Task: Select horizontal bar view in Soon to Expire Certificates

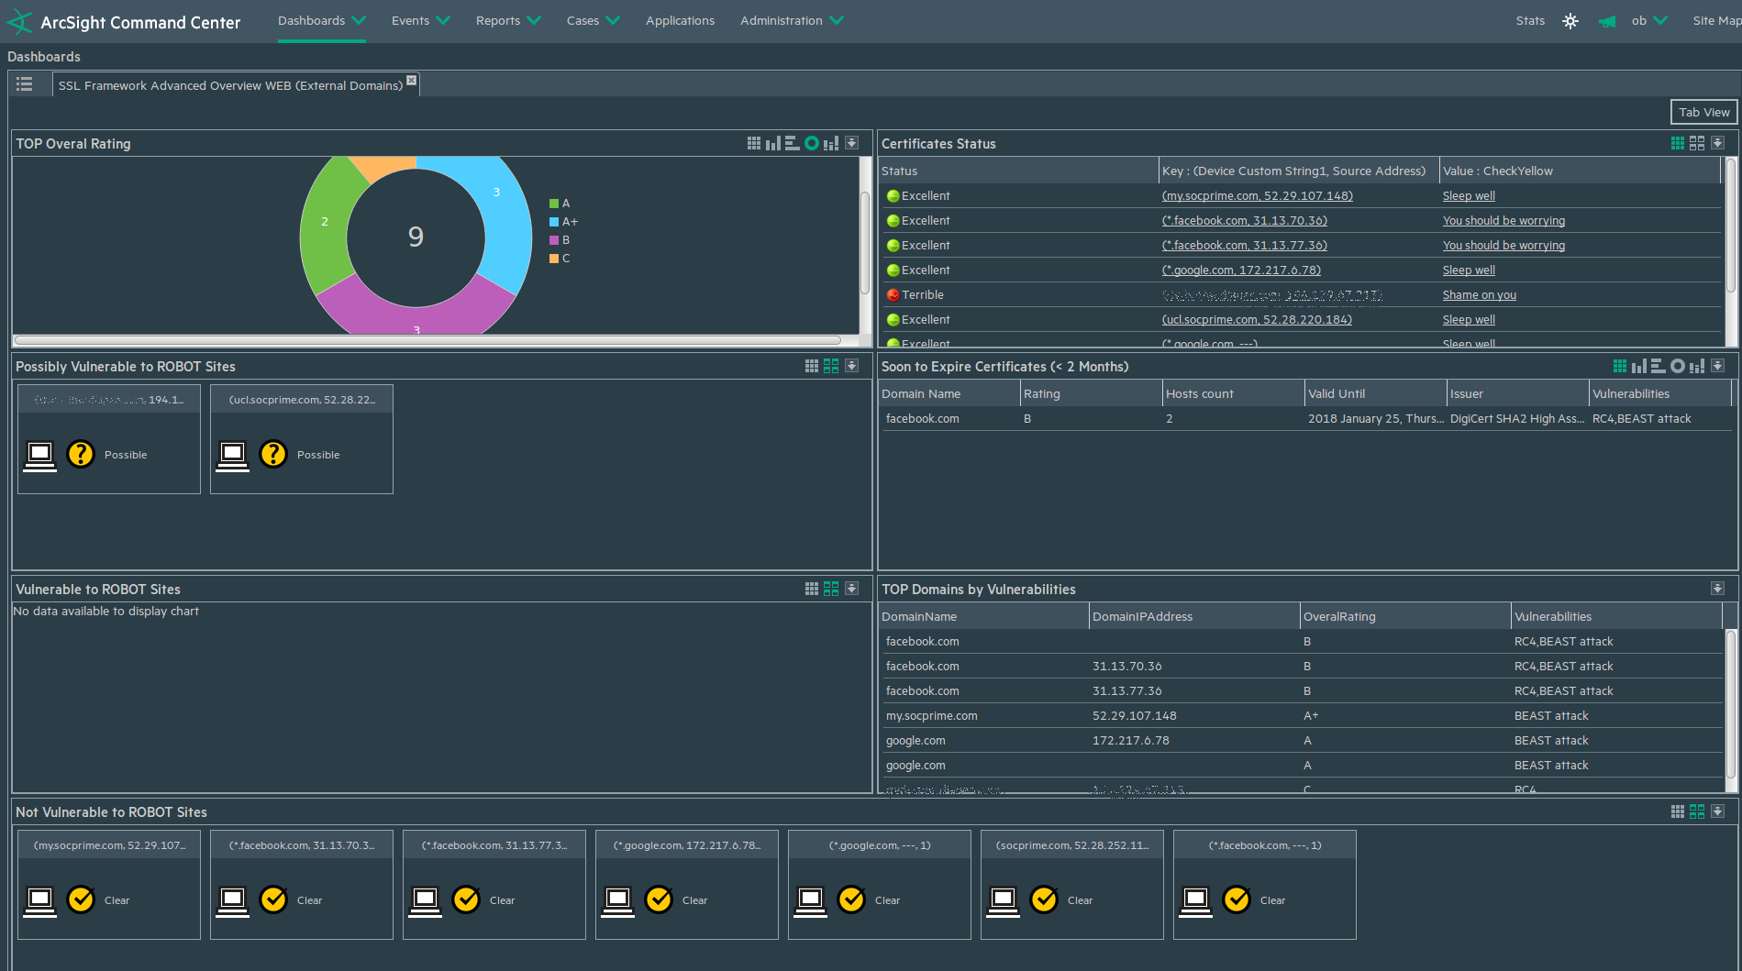Action: (x=1658, y=367)
